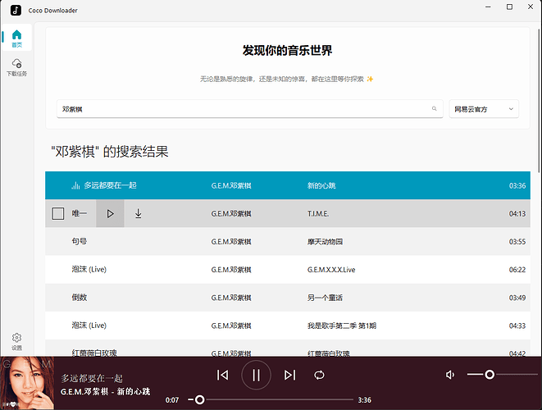Select 泡沫 (Live) from G.E.M.X.X.X.Live

pos(288,270)
